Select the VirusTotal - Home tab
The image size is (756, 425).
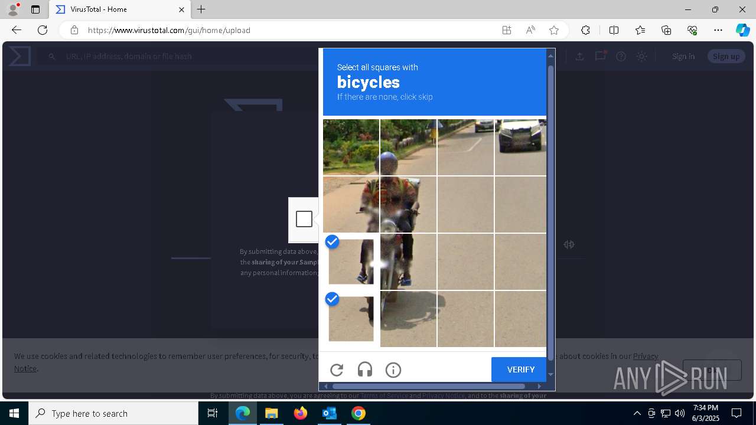pos(120,9)
